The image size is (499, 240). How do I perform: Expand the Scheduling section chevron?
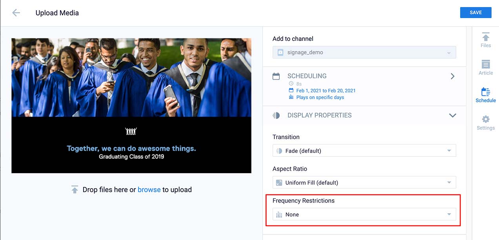[x=453, y=76]
